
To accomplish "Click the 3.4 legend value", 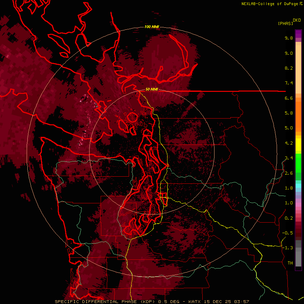I will pyautogui.click(x=289, y=158).
